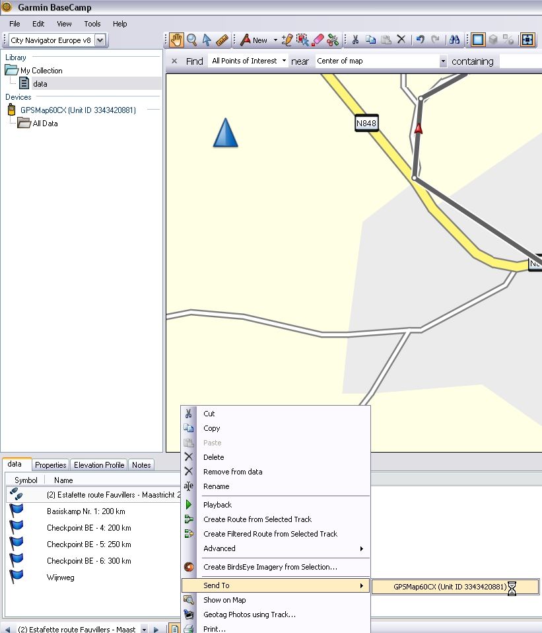Viewport: 542px width, 633px height.
Task: Click the containing search input field
Action: click(521, 61)
